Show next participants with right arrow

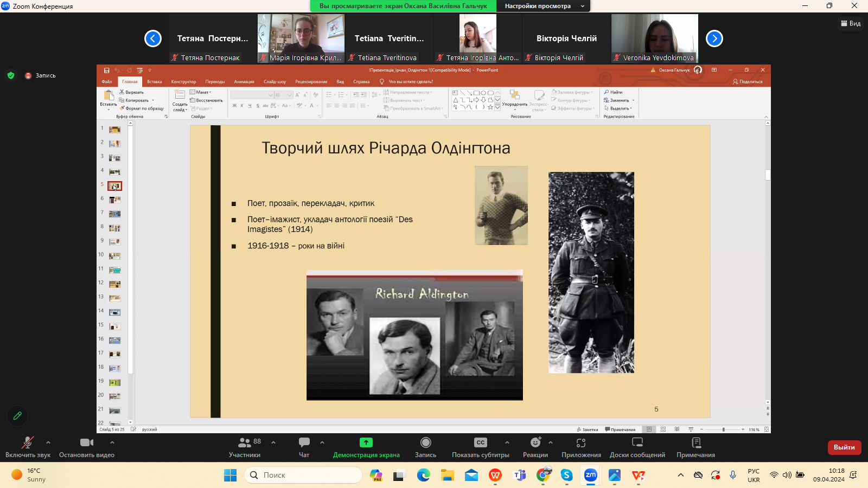click(x=714, y=38)
